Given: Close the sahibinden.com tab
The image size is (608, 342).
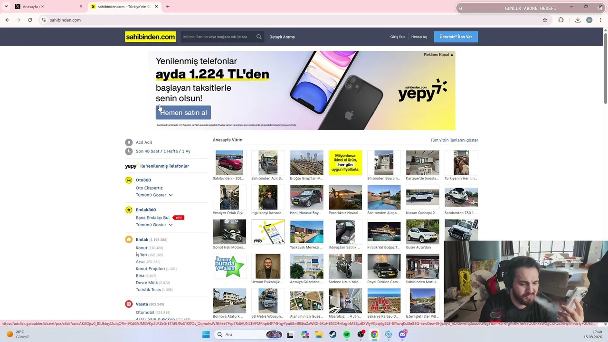Looking at the screenshot, I should (x=156, y=7).
